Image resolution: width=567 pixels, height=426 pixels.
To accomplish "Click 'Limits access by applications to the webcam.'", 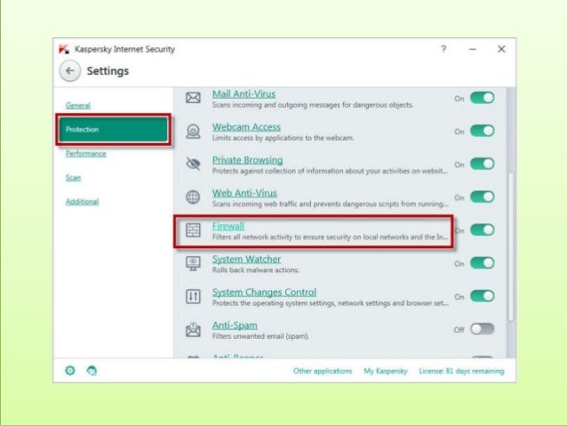I will click(283, 138).
